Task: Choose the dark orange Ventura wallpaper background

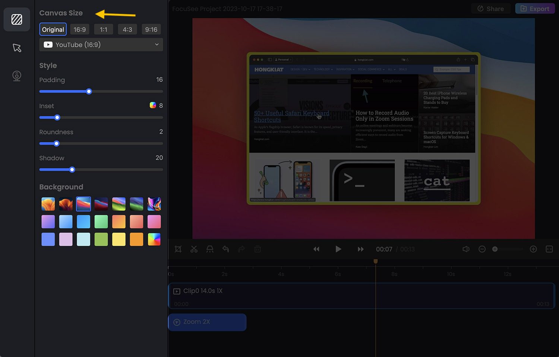Action: [66, 204]
